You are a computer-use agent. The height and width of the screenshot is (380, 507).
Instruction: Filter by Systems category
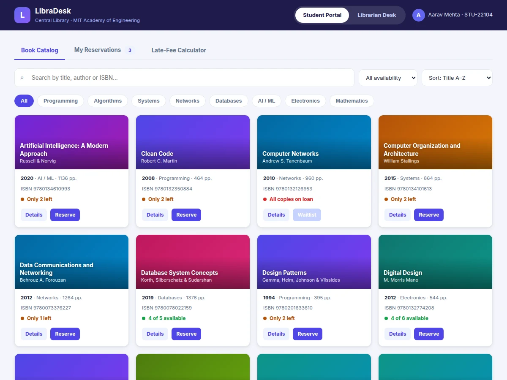click(x=149, y=101)
